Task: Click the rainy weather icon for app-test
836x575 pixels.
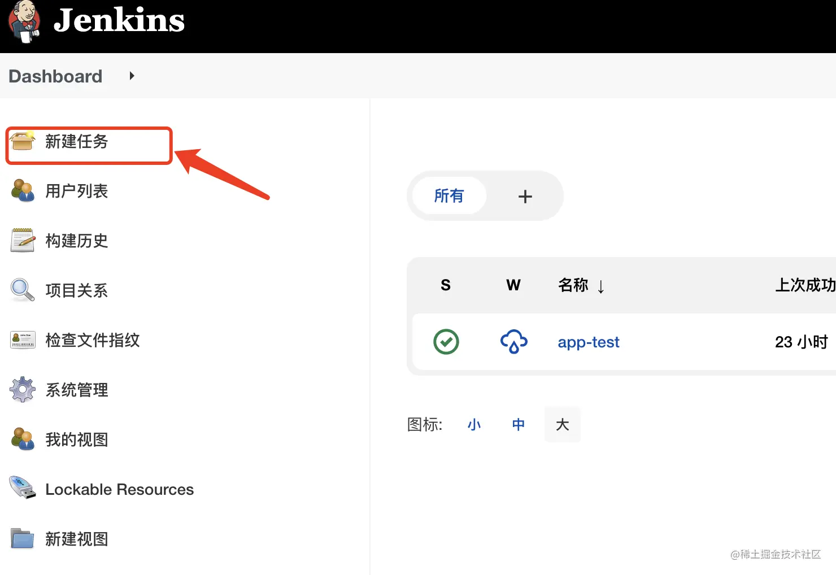Action: [513, 342]
